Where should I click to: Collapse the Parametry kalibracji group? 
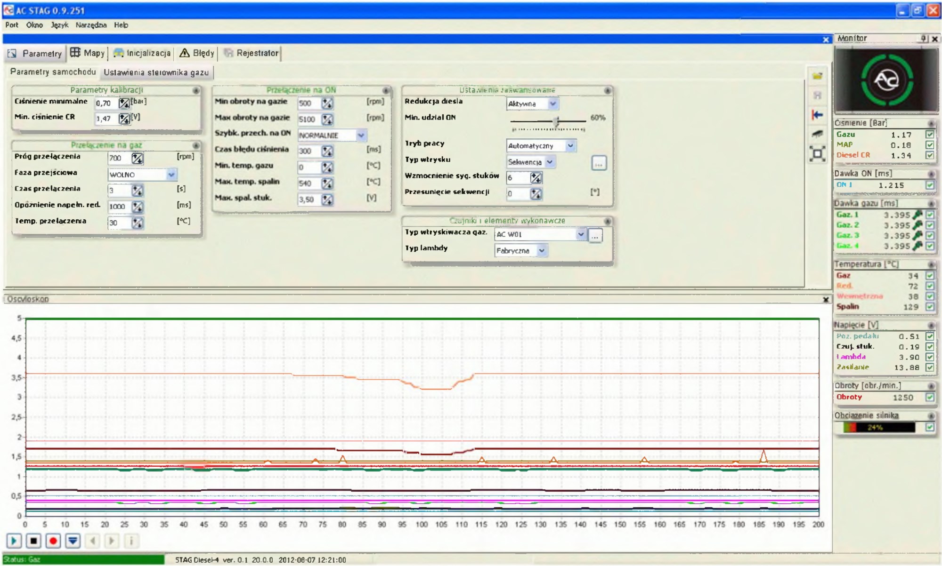[x=196, y=90]
